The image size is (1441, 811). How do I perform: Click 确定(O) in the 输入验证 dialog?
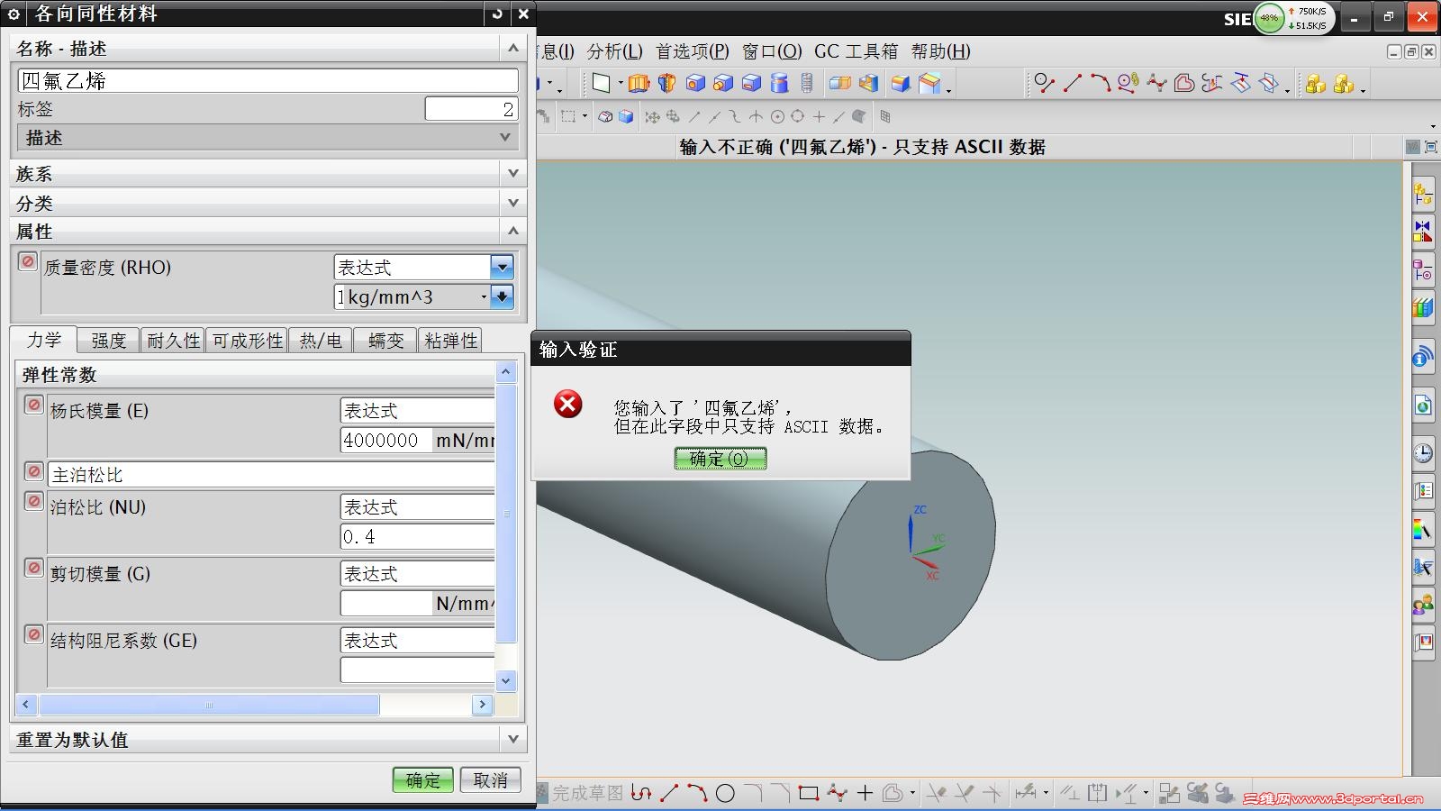[720, 459]
